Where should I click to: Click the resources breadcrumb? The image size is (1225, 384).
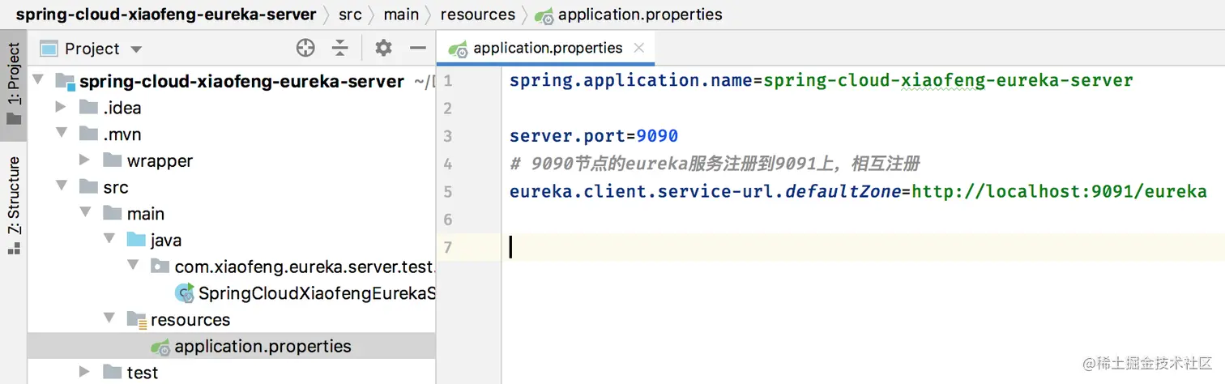click(478, 15)
